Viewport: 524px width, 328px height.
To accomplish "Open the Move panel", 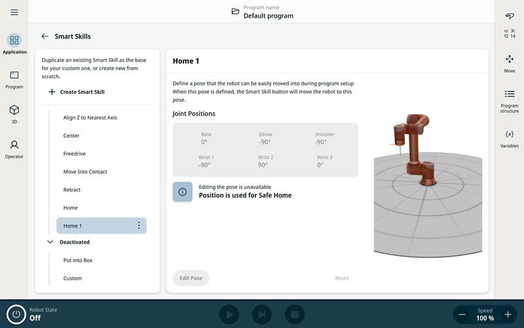I will 510,63.
